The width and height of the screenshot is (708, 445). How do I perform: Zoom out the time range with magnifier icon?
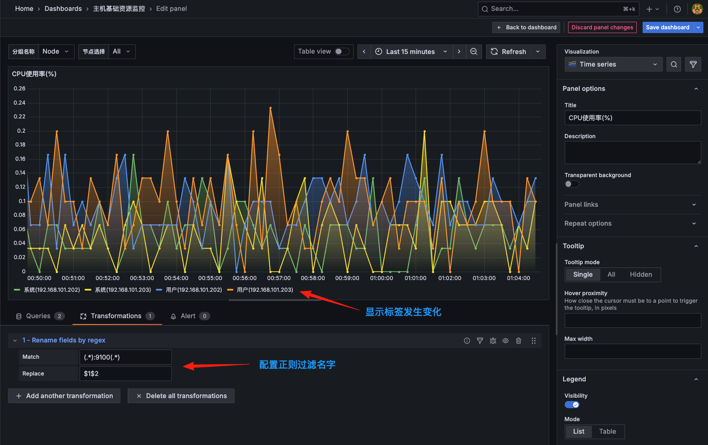click(474, 51)
